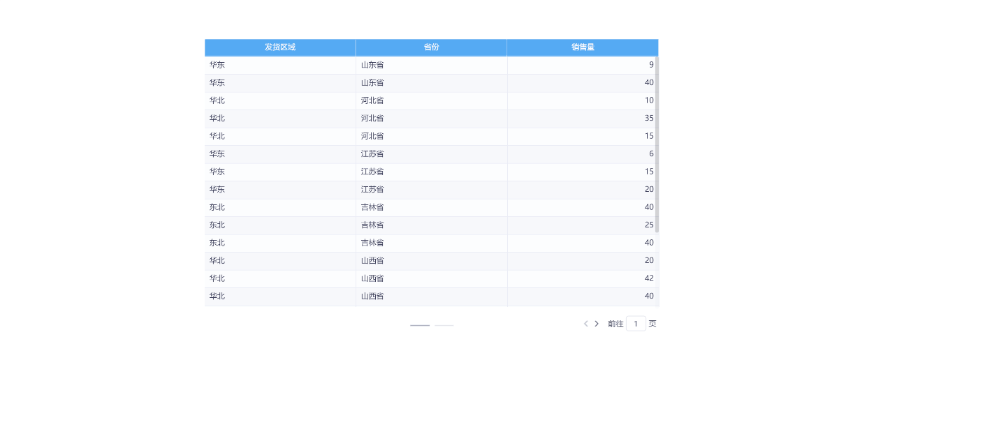
Task: Click 山西省 in the row with sales 42
Action: (372, 278)
